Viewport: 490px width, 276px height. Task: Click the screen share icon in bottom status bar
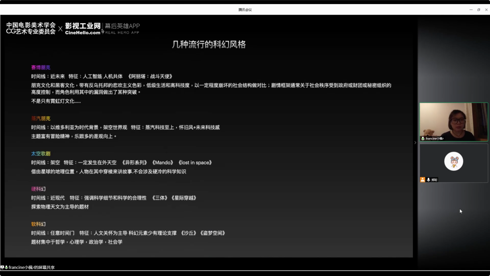click(x=2, y=267)
